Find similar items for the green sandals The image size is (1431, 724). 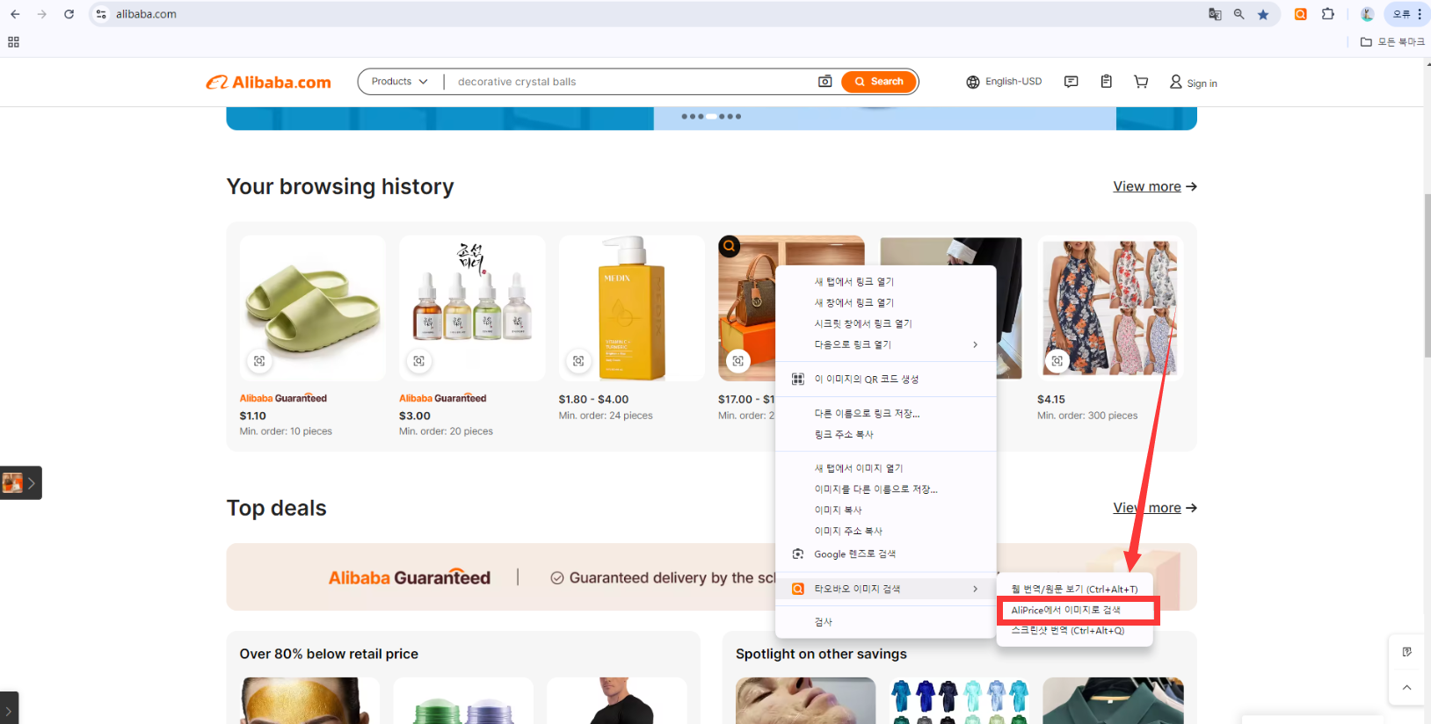pyautogui.click(x=259, y=361)
